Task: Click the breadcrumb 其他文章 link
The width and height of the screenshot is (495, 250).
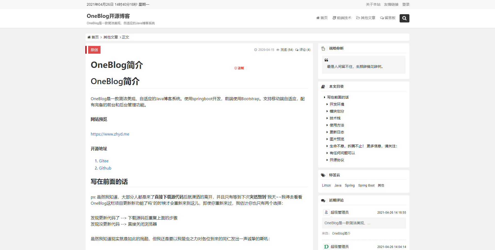Action: (x=111, y=37)
